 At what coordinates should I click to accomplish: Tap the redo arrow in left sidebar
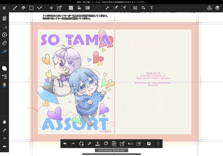tap(4, 138)
